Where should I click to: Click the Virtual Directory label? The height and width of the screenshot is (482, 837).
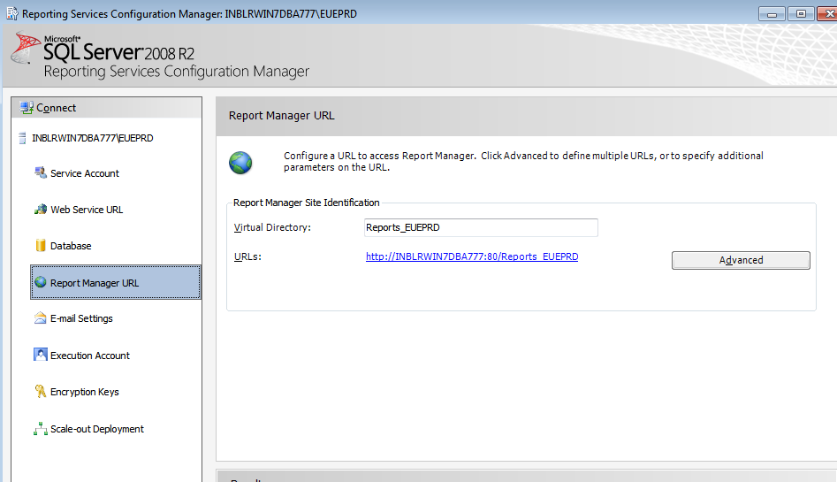pyautogui.click(x=272, y=227)
